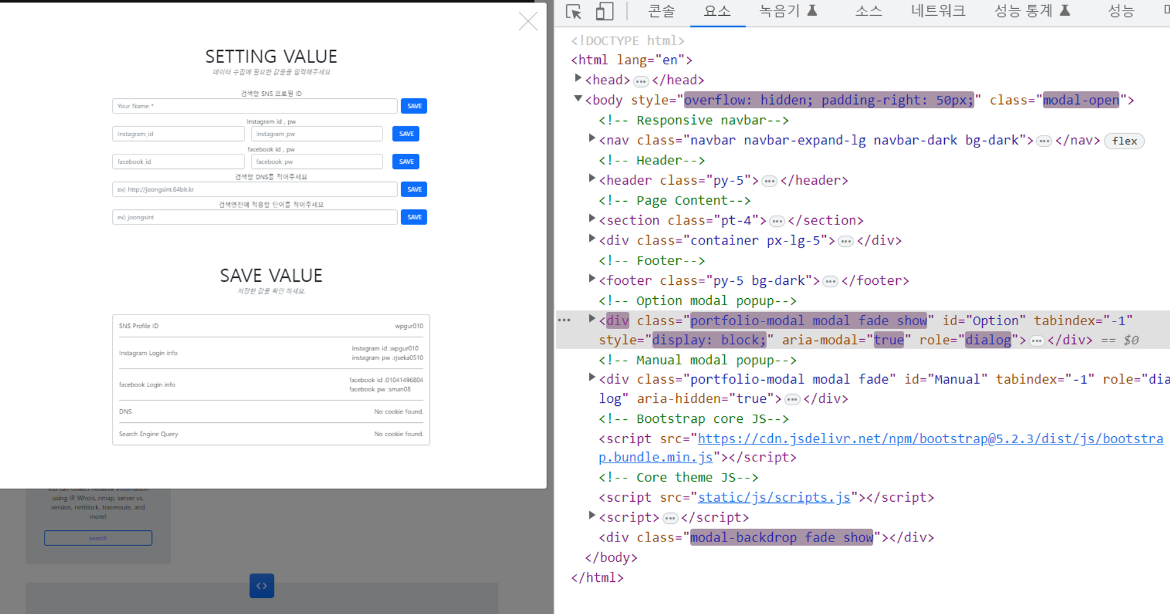
Task: Click the search word input 'ex) joongsint'
Action: tap(254, 217)
